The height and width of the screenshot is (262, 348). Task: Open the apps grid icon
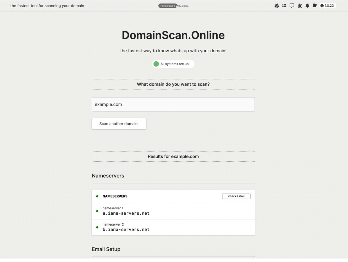(284, 5)
